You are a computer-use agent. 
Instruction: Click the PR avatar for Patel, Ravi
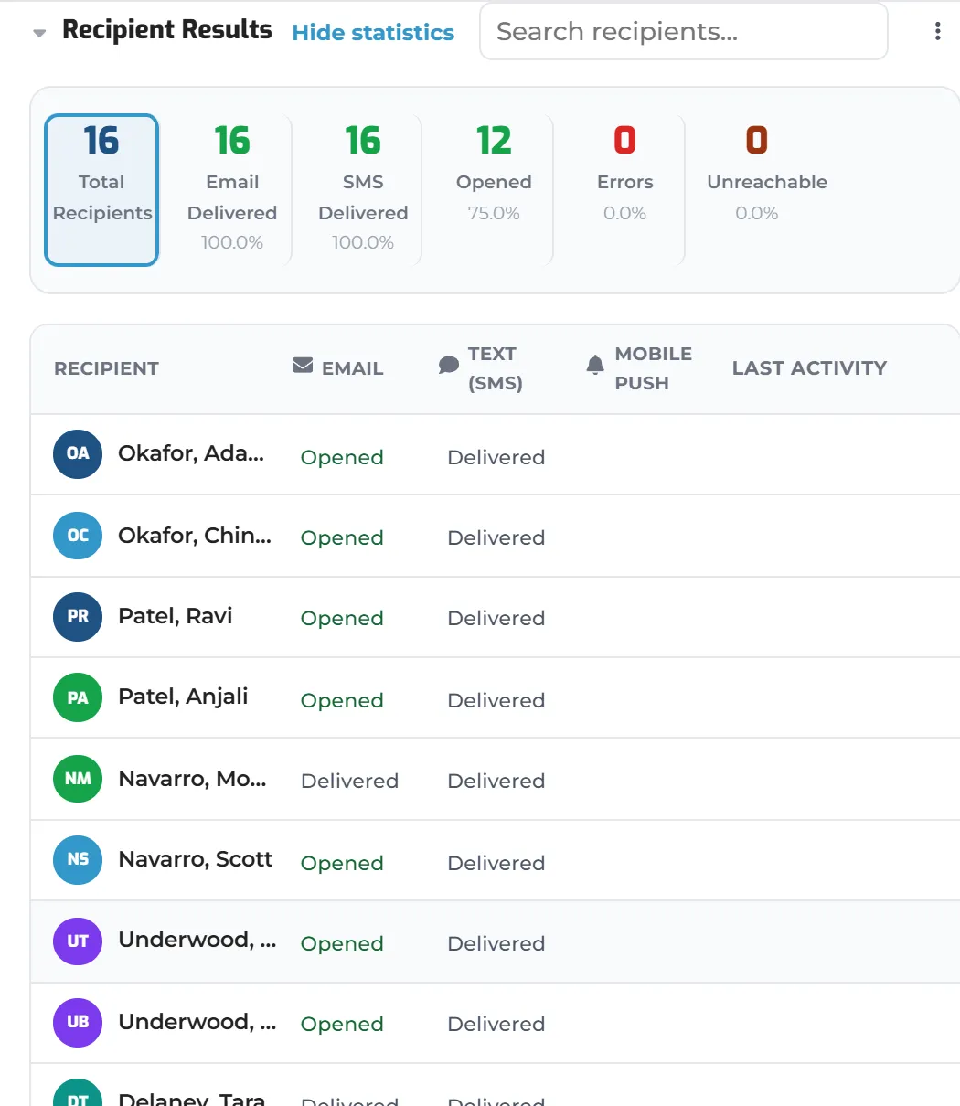pos(78,616)
